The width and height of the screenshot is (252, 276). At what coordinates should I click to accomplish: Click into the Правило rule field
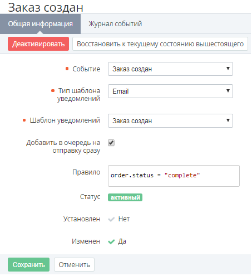[x=174, y=176]
